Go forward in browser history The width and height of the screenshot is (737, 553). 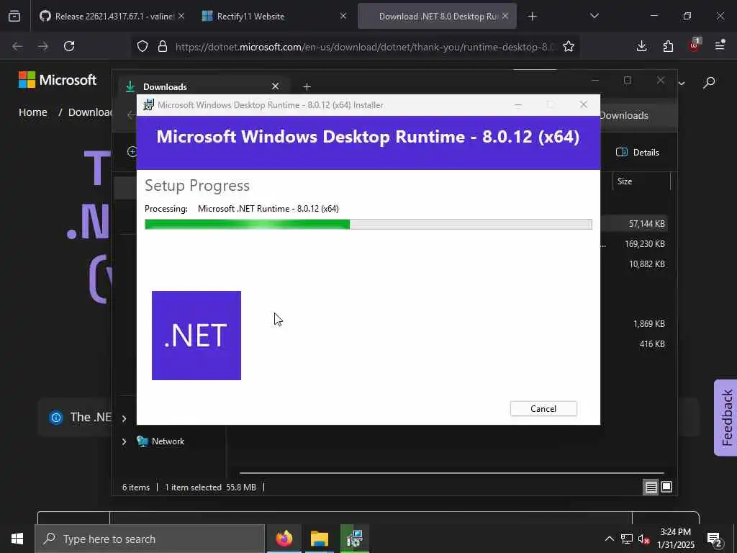pyautogui.click(x=43, y=46)
